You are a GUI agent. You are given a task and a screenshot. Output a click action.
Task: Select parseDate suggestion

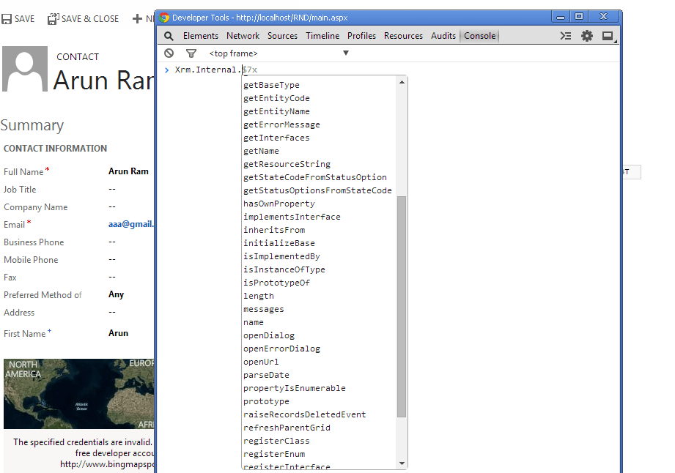266,376
